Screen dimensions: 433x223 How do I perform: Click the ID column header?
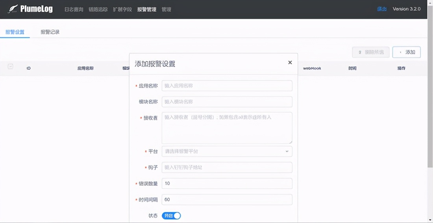(28, 68)
